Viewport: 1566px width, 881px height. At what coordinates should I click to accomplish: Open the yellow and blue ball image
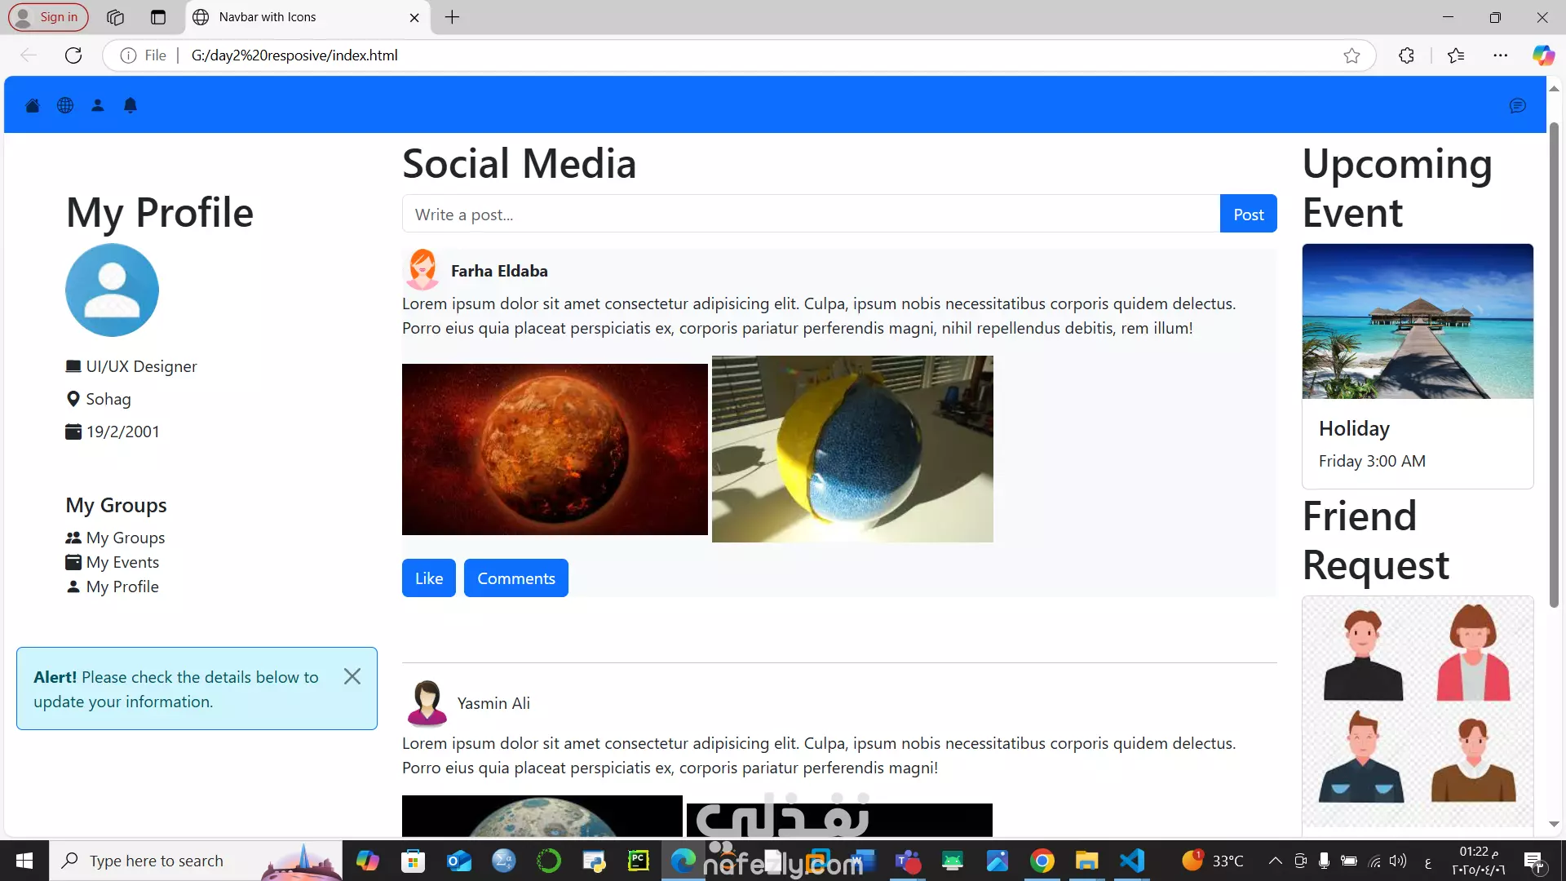pyautogui.click(x=852, y=449)
